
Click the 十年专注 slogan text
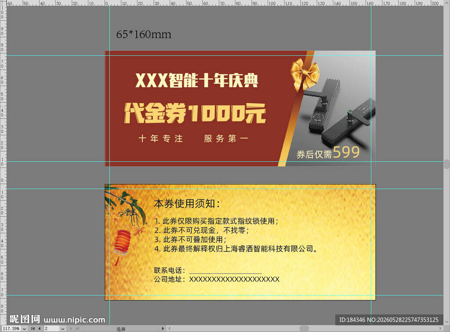161,139
